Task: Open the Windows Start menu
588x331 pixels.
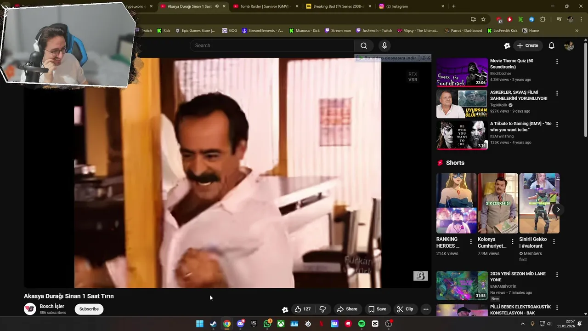Action: coord(200,324)
